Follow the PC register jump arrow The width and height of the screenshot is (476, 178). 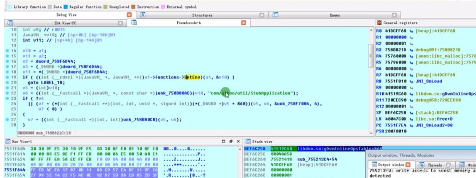(x=411, y=125)
